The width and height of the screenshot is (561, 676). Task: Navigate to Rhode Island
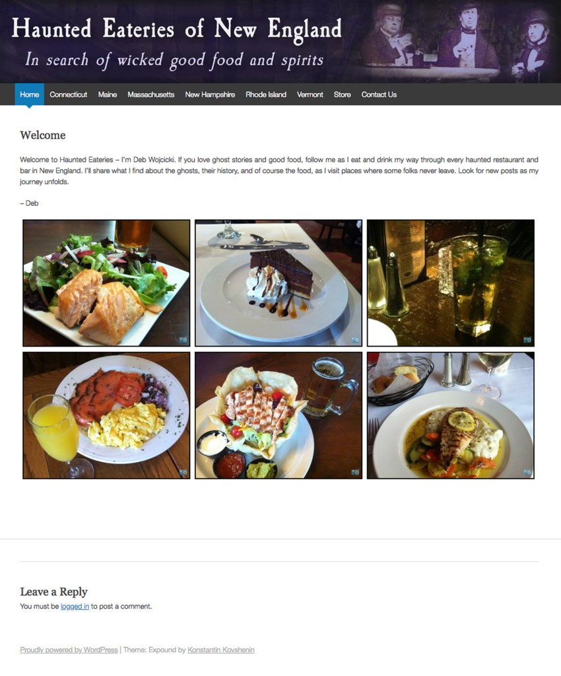click(x=266, y=94)
